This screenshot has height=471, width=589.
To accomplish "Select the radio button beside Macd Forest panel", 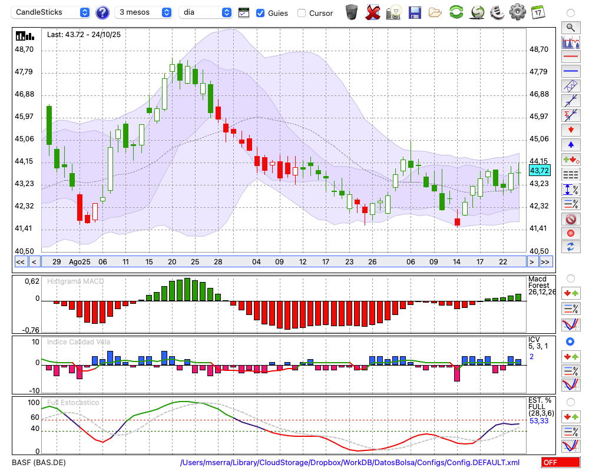I will coord(570,278).
